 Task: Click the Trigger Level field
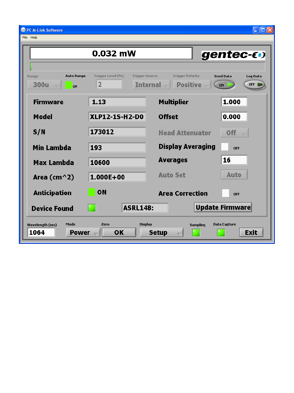coord(109,84)
